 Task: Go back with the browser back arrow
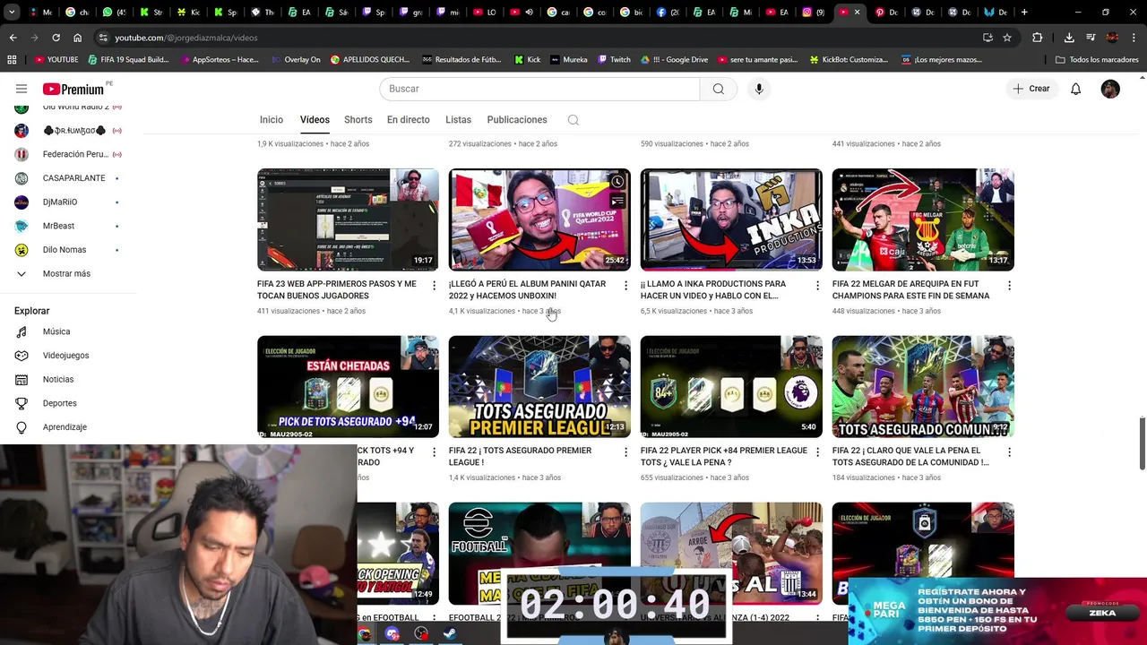click(x=13, y=38)
